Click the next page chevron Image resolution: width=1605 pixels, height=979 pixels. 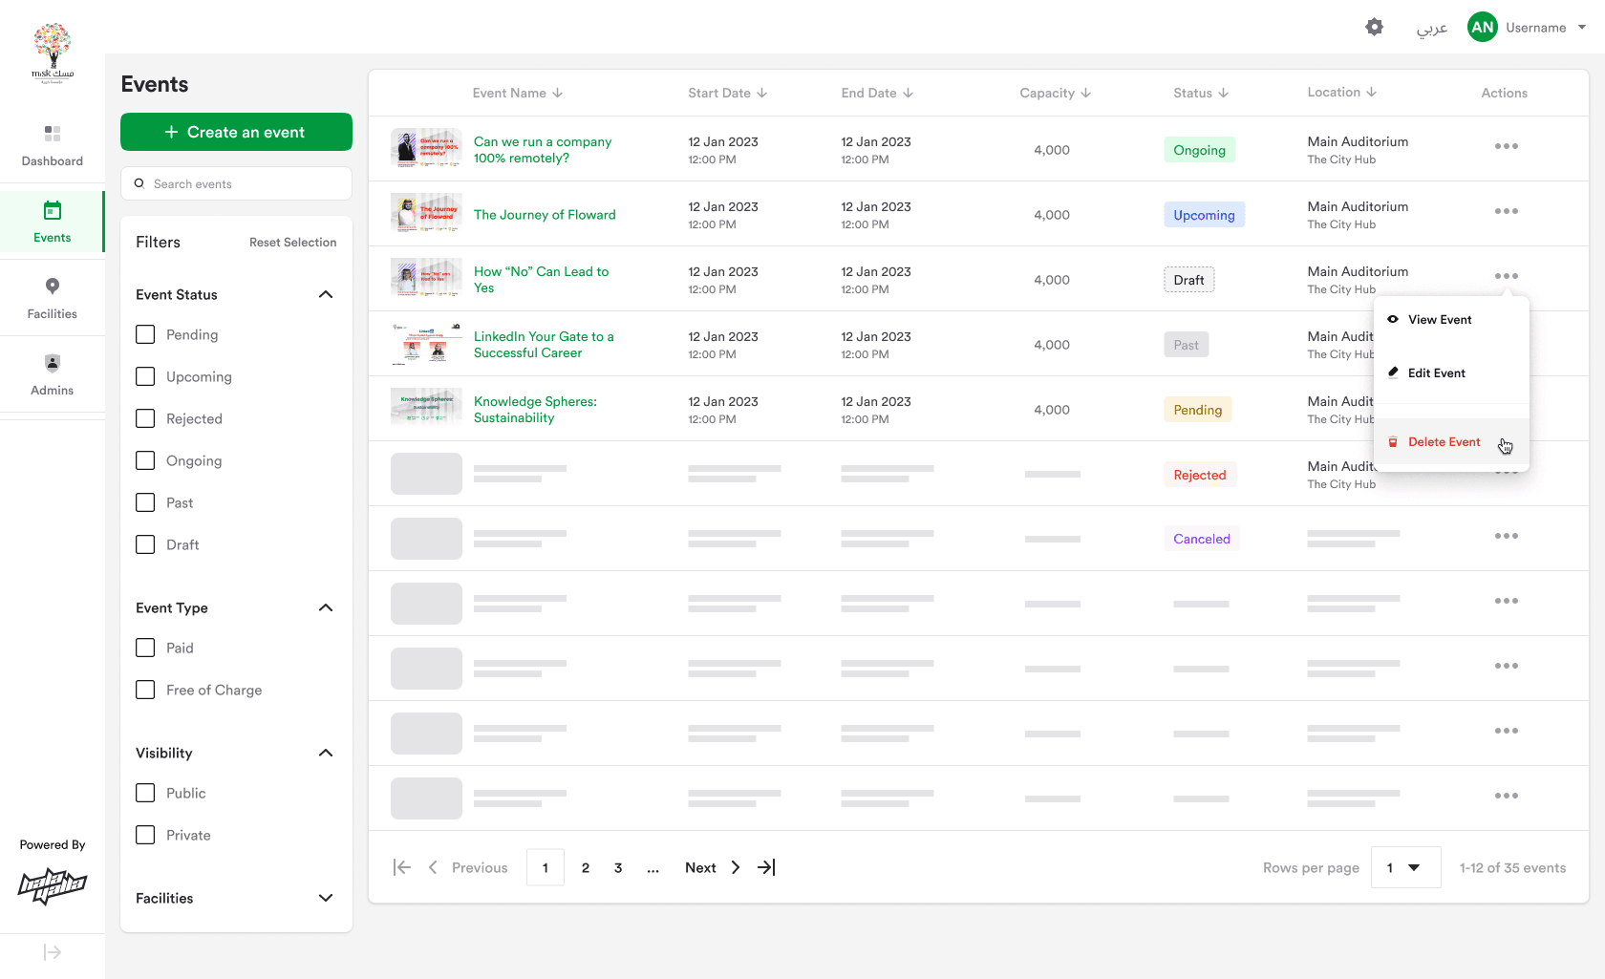click(735, 867)
